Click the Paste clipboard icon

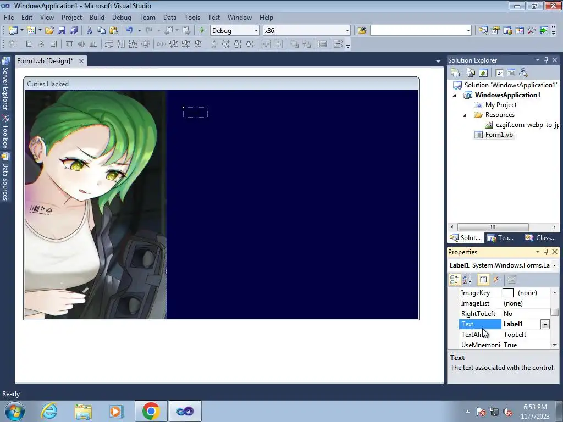click(x=114, y=31)
